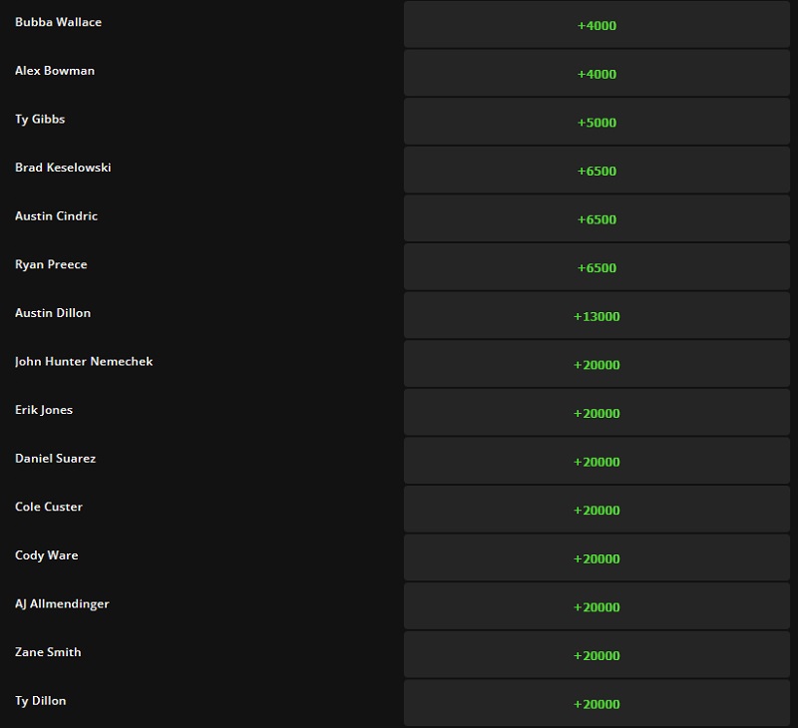Image resolution: width=798 pixels, height=728 pixels.
Task: Click the name Daniel Suarez
Action: [x=55, y=458]
